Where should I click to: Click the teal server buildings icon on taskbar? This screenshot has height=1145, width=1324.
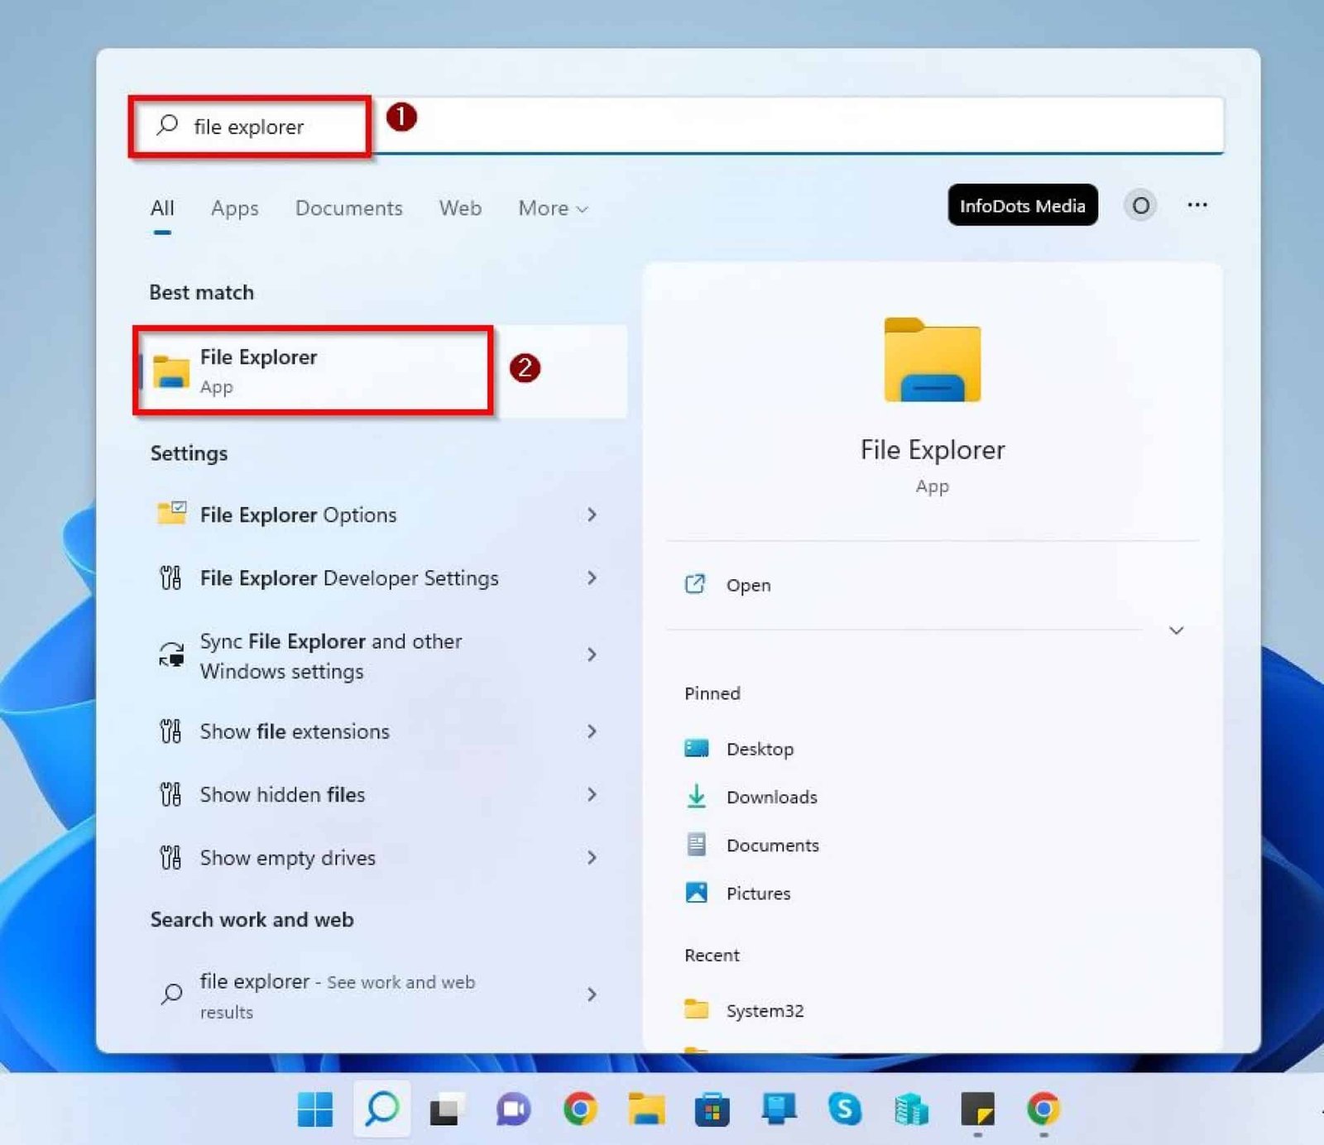pyautogui.click(x=911, y=1109)
